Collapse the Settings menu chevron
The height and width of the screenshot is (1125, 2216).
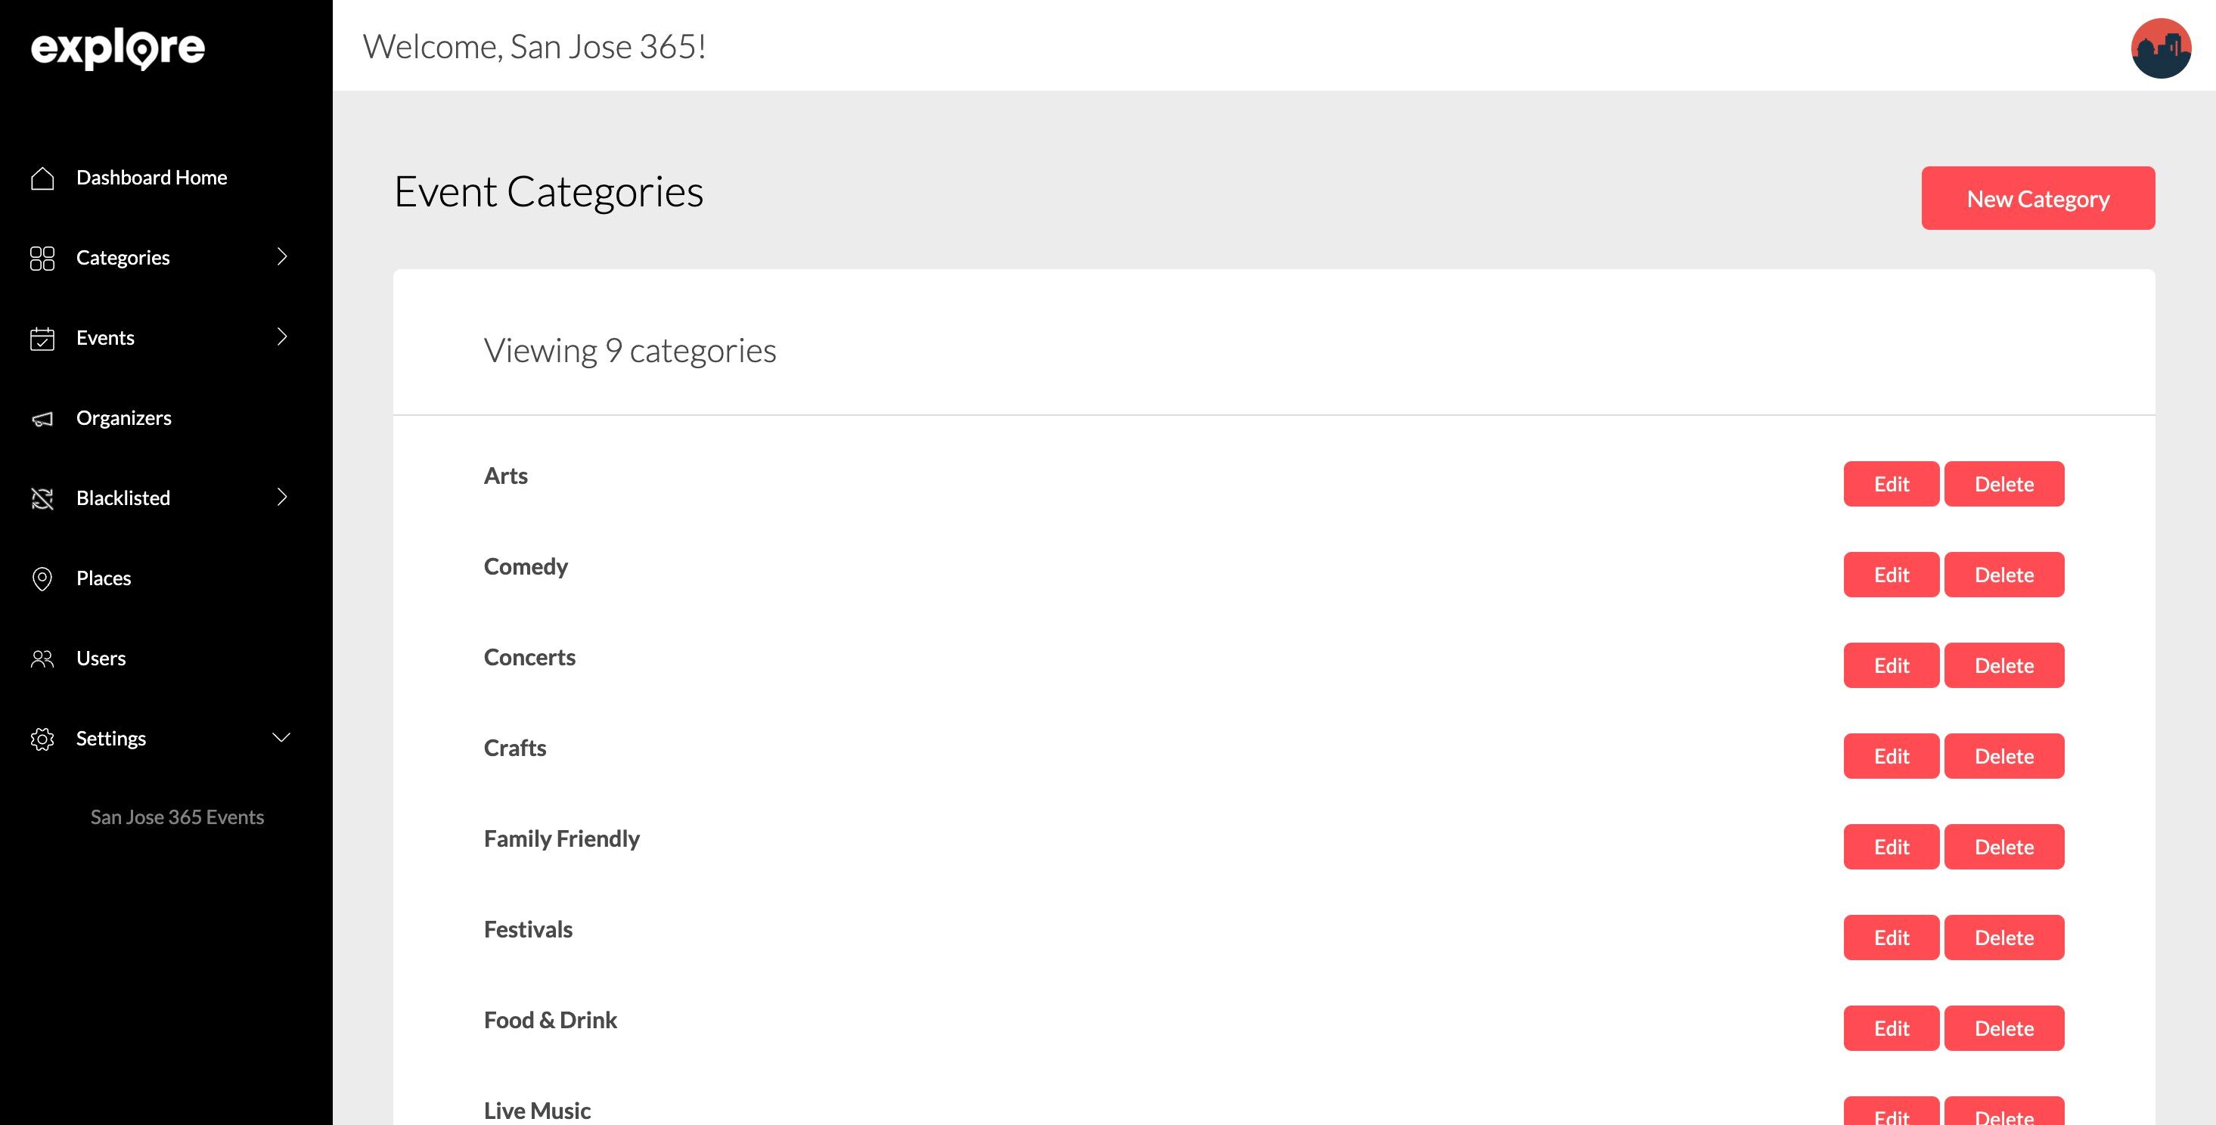click(281, 737)
